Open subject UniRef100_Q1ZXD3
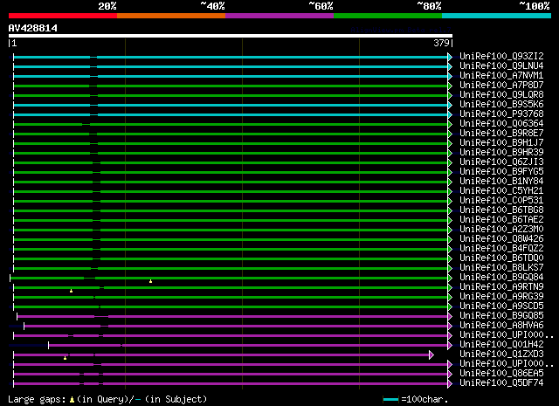 point(501,354)
